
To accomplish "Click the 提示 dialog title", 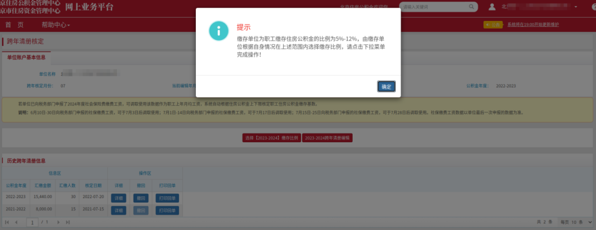I will tap(244, 28).
